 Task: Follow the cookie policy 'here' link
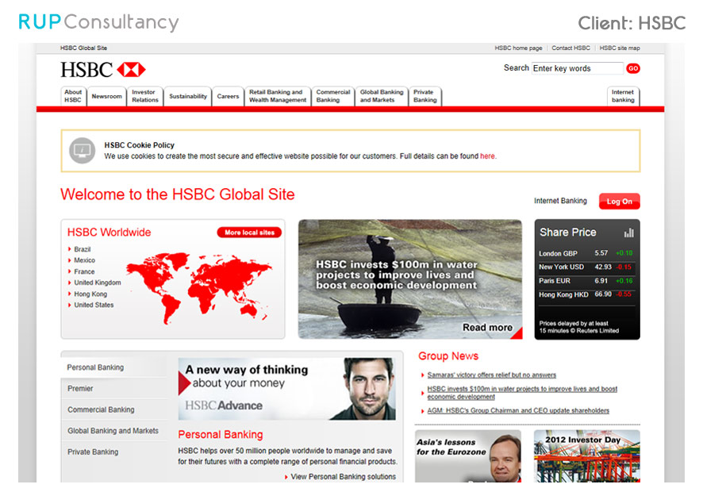pyautogui.click(x=487, y=156)
